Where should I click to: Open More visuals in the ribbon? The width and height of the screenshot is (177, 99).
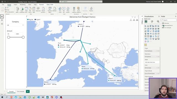click(x=68, y=10)
